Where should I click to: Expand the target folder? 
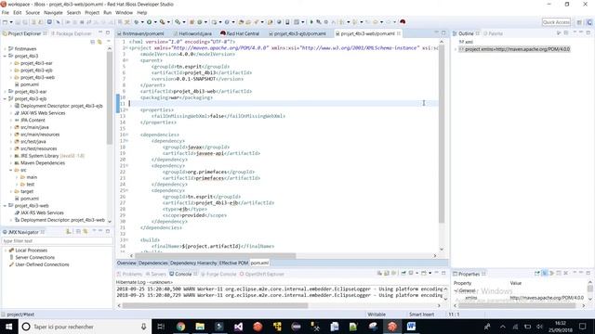[10, 191]
